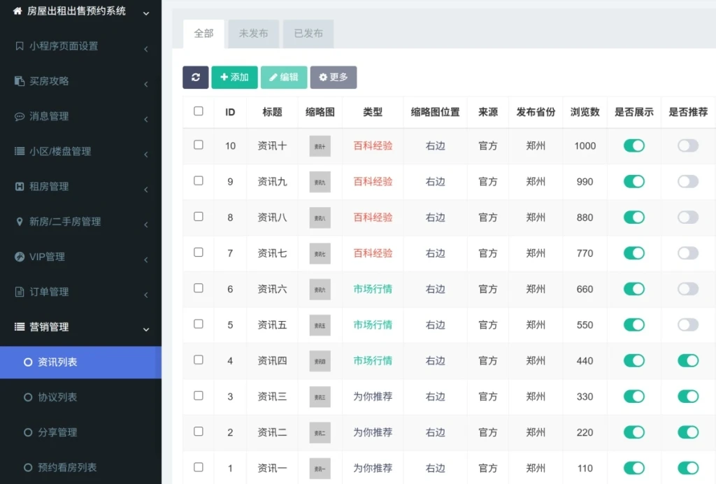Screen dimensions: 716x484
Task: Switch to the 未发布 tab
Action: click(253, 34)
